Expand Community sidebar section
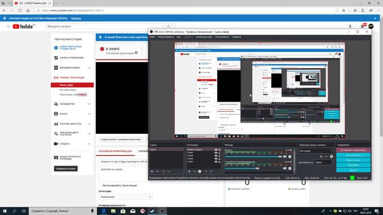Screen dimensions: 383x215 tap(89, 104)
